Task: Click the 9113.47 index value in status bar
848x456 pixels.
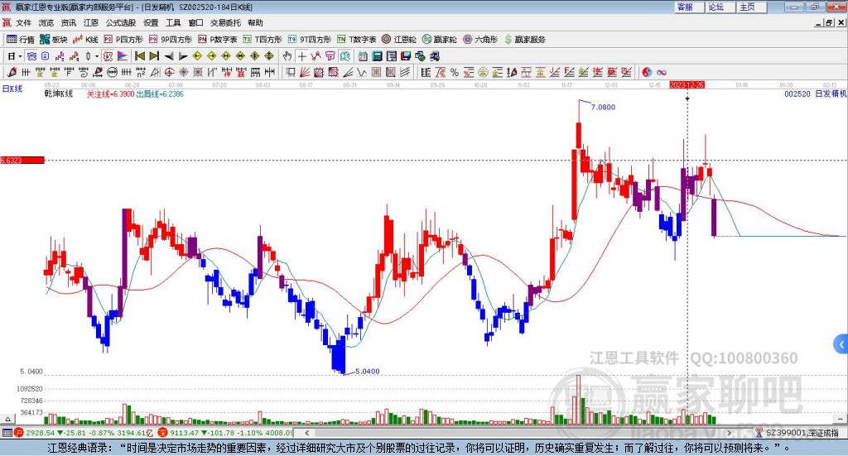Action: click(x=185, y=433)
